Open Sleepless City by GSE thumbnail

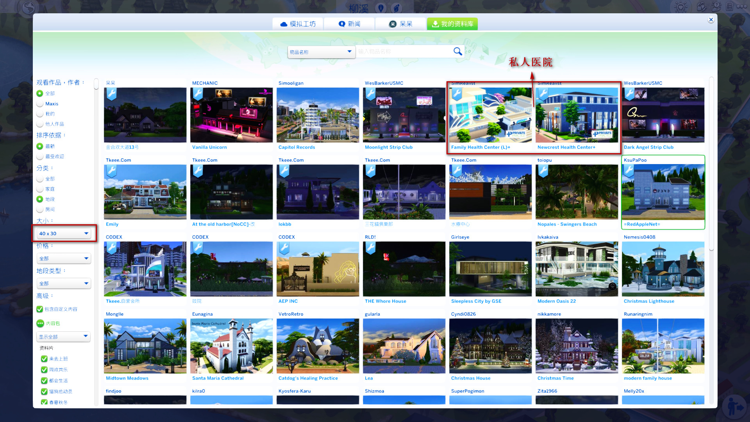tap(490, 269)
